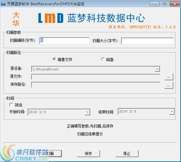Screen dimensions: 181x162
Task: Browse for 保存路径 with the ... button
Action: click(169, 85)
